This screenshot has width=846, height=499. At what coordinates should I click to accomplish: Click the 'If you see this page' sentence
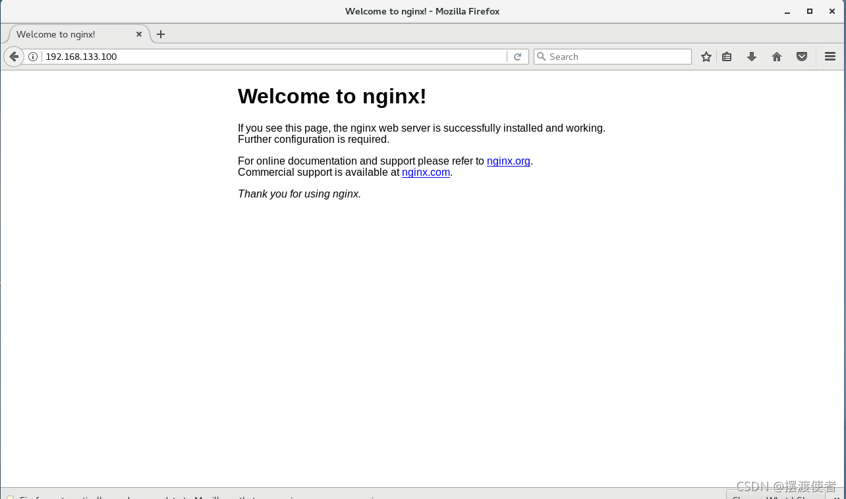click(422, 128)
